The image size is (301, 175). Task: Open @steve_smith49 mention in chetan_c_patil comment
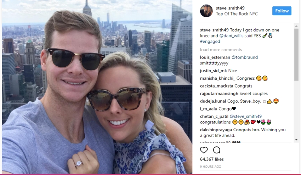click(246, 116)
